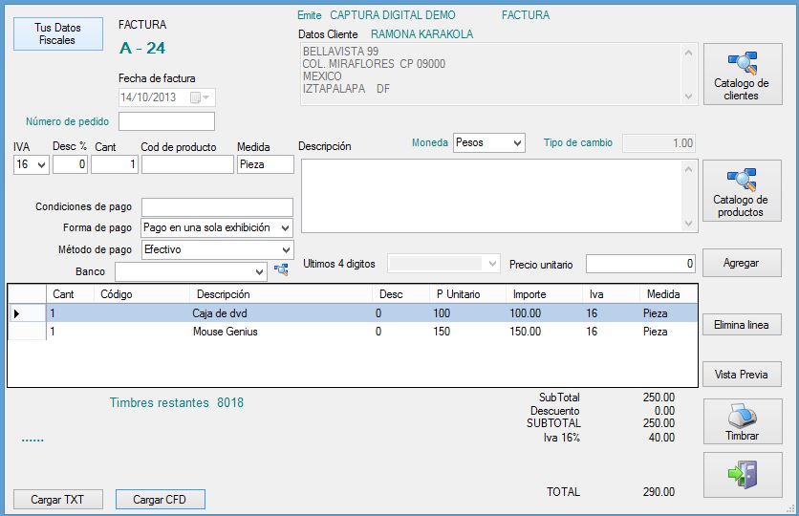
Task: Click the Código column header
Action: (141, 294)
